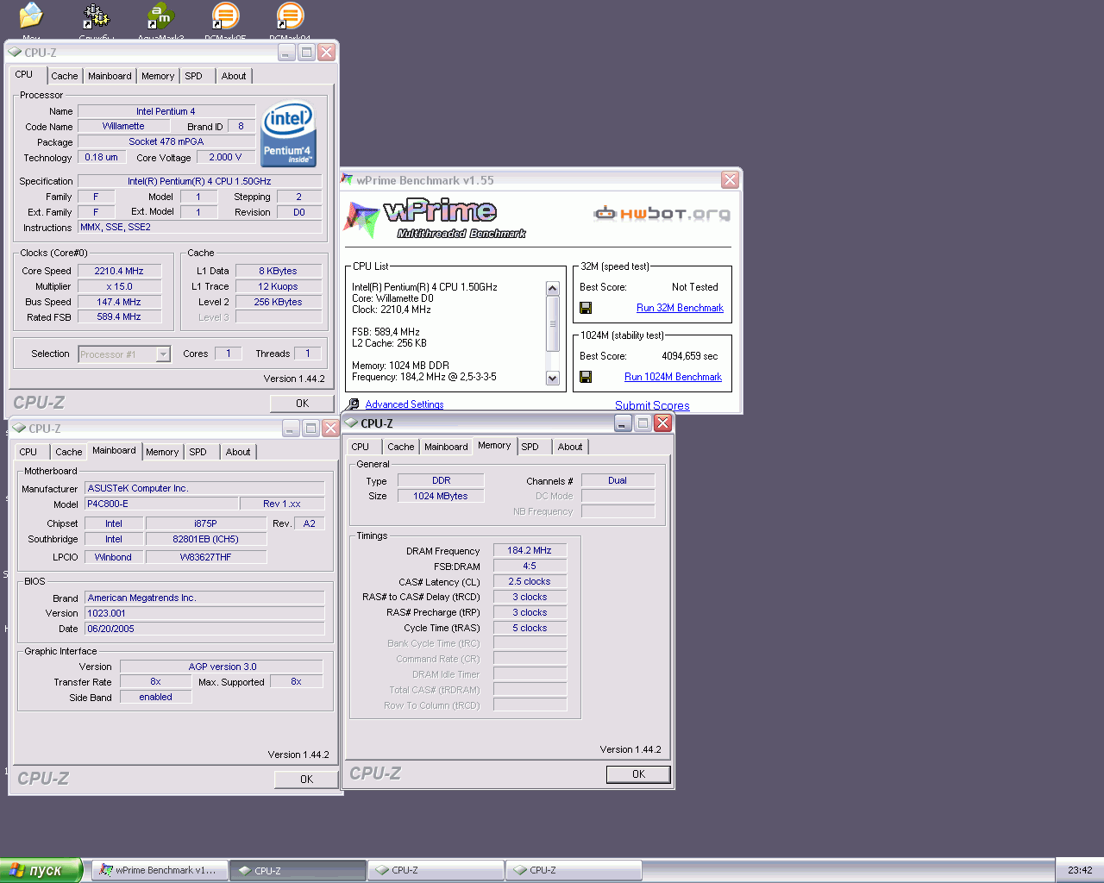Image resolution: width=1104 pixels, height=883 pixels.
Task: Switch to the wPrime Benchmark taskbar button
Action: click(160, 870)
